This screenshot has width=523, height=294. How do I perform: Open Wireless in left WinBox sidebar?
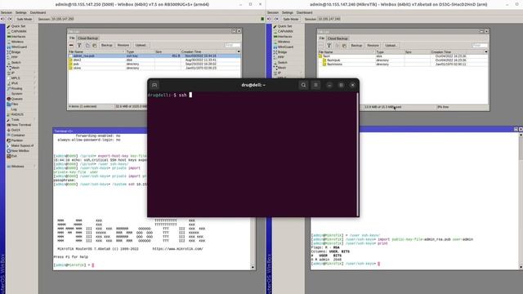(x=16, y=42)
